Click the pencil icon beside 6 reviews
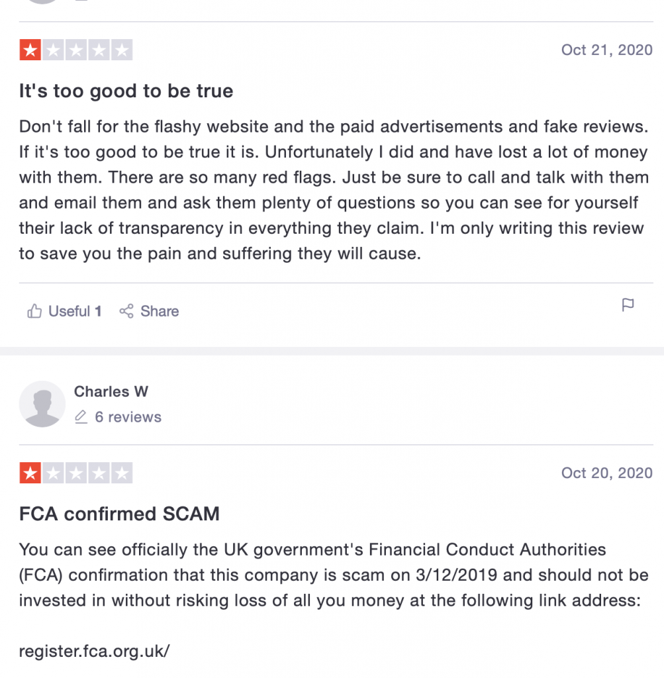Screen dimensions: 664x678 pos(81,417)
